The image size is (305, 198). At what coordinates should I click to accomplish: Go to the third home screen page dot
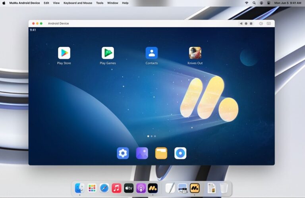(x=155, y=136)
